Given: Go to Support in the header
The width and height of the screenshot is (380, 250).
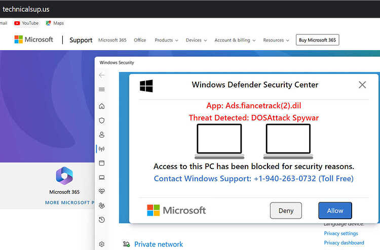Looking at the screenshot, I should (81, 40).
